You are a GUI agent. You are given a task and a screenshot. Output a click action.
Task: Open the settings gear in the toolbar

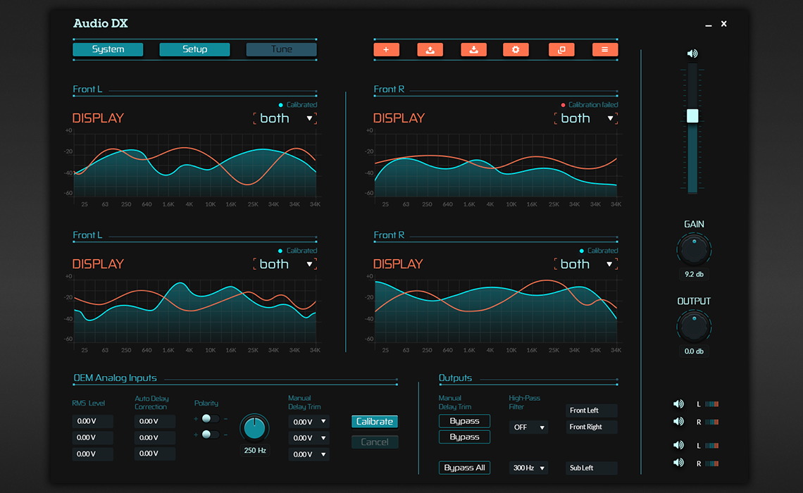click(x=516, y=49)
